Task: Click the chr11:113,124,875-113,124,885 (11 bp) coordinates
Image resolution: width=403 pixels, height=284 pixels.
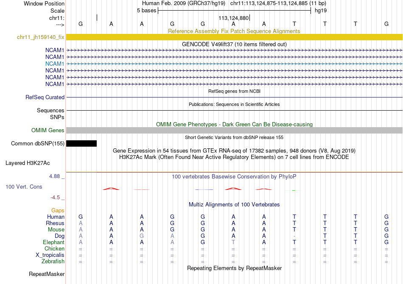Action: pyautogui.click(x=278, y=3)
